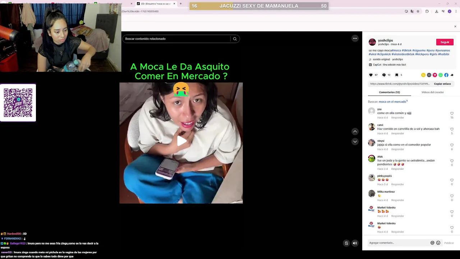This screenshot has height=259, width=460.
Task: Save video with the bookmark icon
Action: point(397,75)
